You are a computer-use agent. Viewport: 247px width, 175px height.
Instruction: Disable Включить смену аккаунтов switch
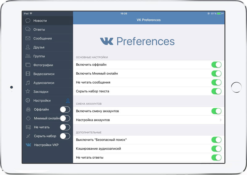point(216,111)
